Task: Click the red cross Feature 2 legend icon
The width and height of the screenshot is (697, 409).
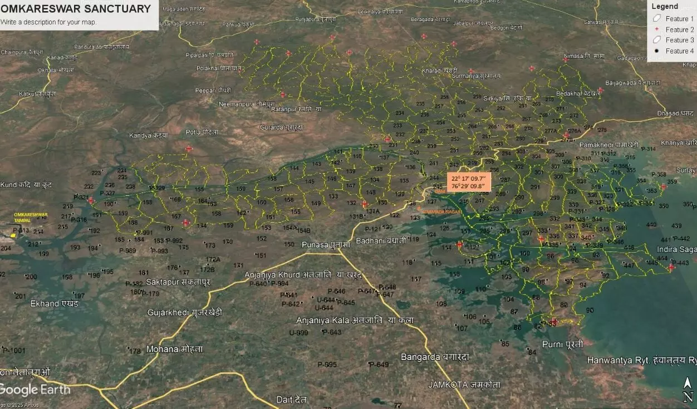Action: click(x=657, y=29)
